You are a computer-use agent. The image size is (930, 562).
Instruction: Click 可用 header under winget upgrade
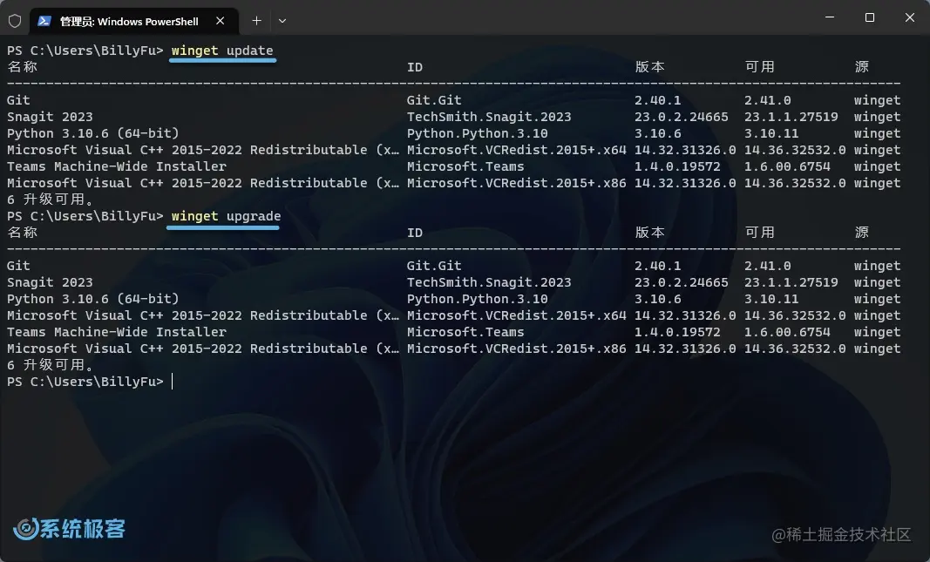760,232
